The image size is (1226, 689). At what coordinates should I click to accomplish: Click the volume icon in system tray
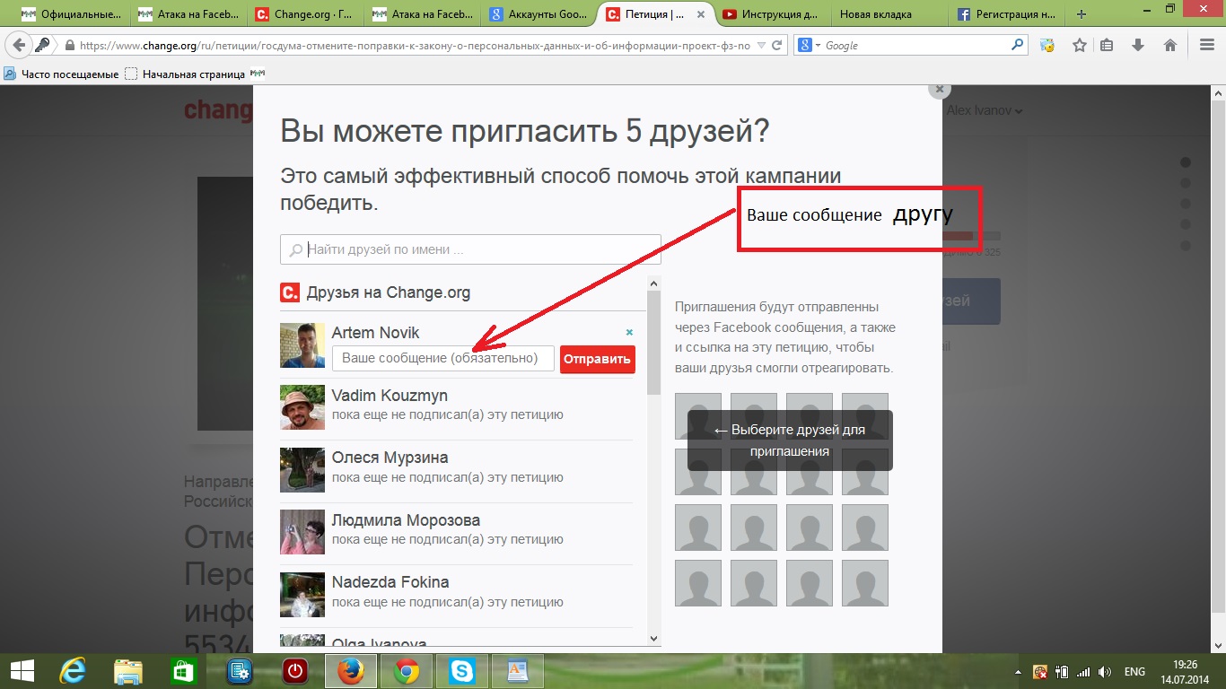pos(1105,671)
